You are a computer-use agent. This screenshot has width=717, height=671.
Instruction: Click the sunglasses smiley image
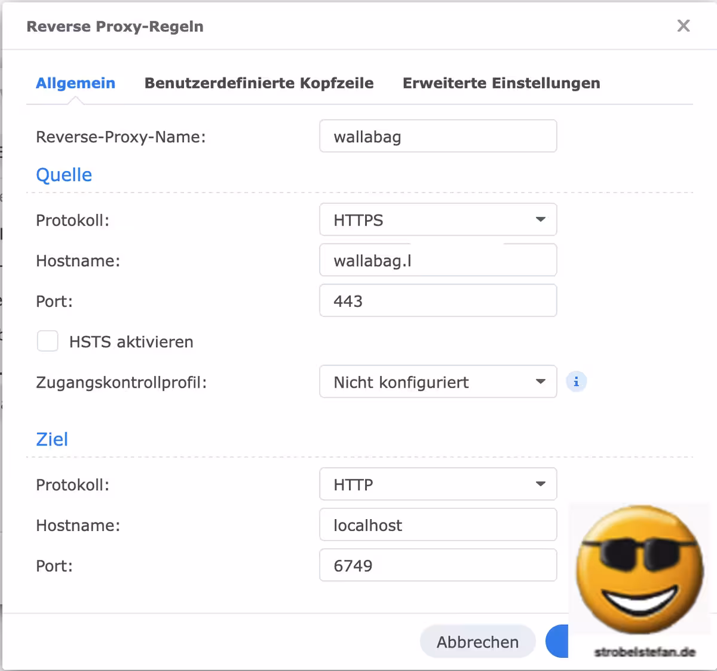(x=639, y=569)
